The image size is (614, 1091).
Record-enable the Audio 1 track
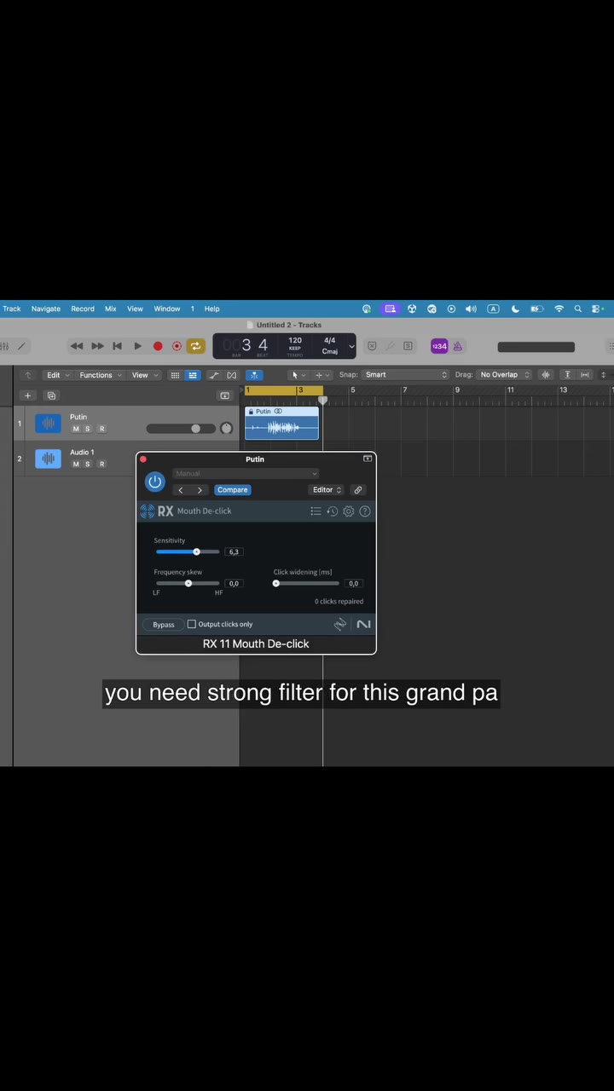[101, 465]
